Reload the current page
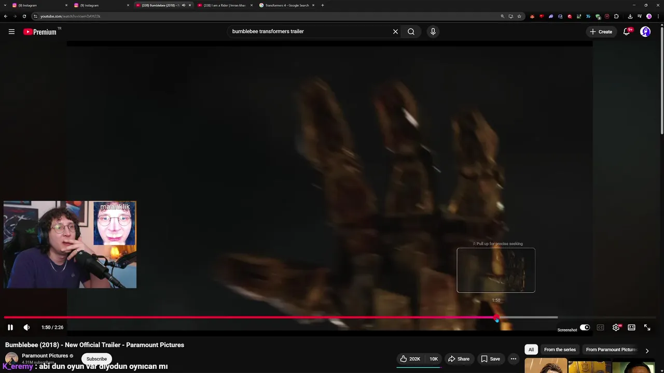 24,16
